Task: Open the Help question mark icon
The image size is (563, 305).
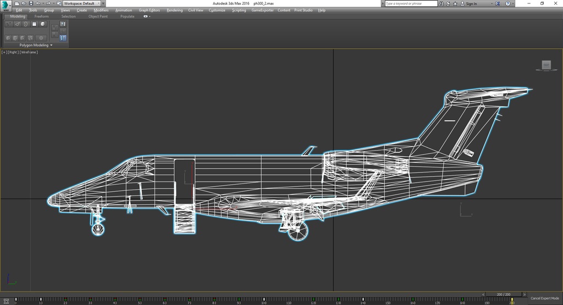Action: pos(507,3)
